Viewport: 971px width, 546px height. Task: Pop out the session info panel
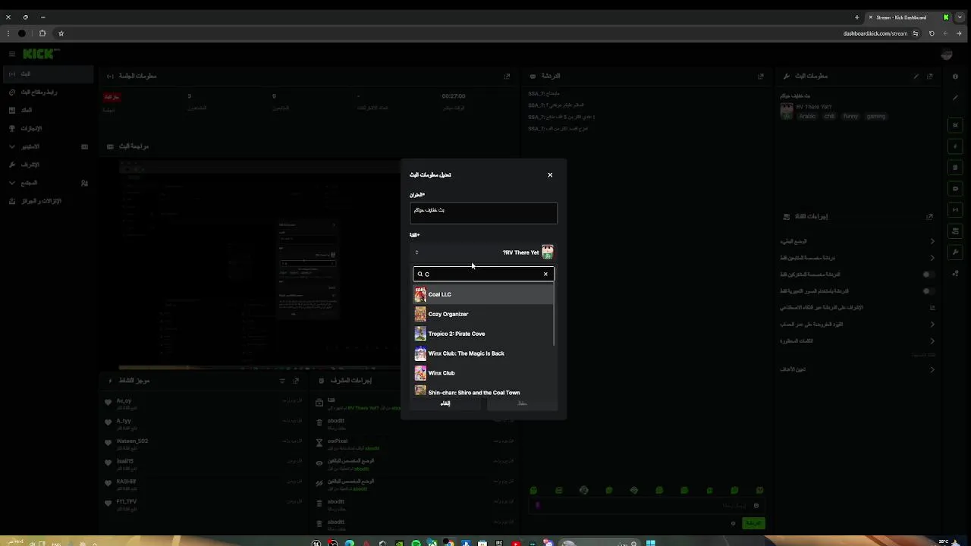pos(507,76)
